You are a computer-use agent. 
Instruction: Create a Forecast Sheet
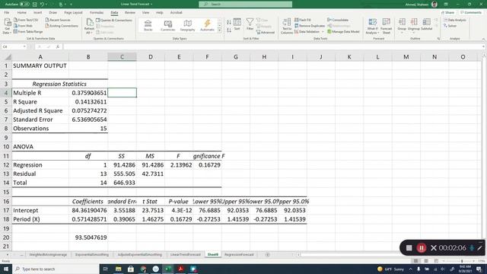pos(386,26)
